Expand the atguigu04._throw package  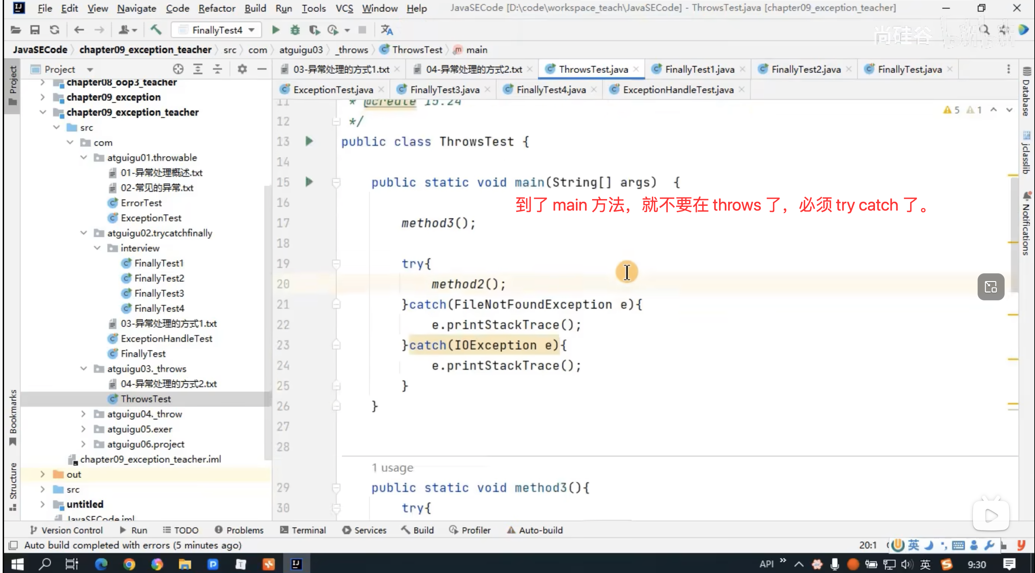pos(84,414)
